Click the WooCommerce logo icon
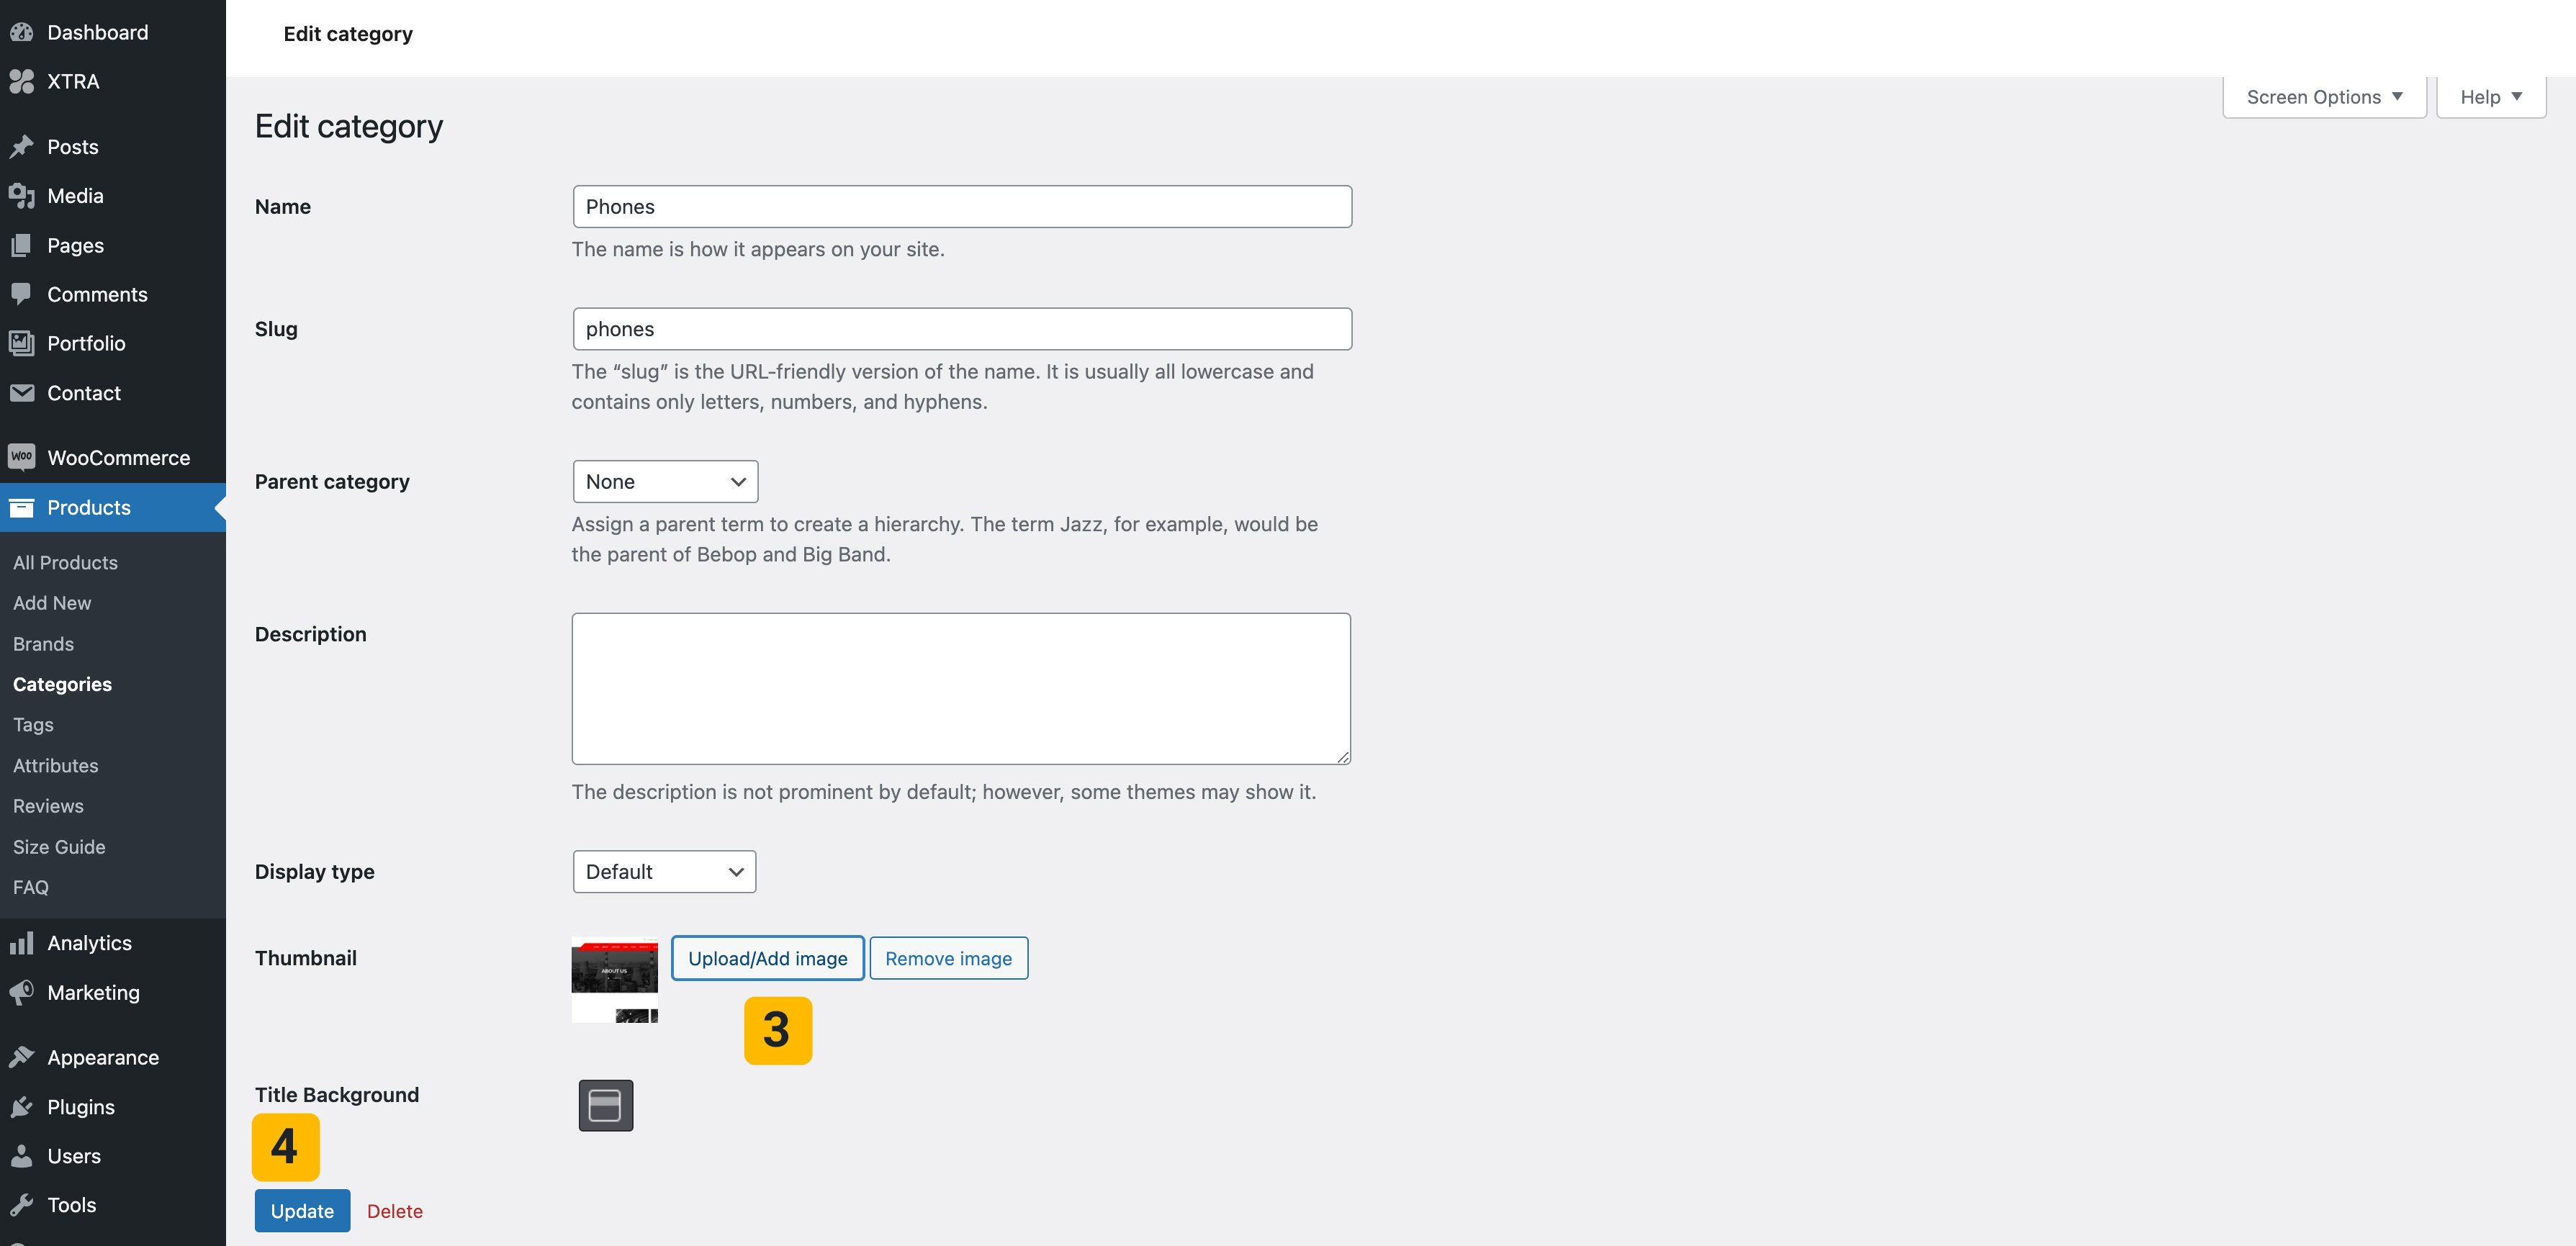 coord(21,457)
